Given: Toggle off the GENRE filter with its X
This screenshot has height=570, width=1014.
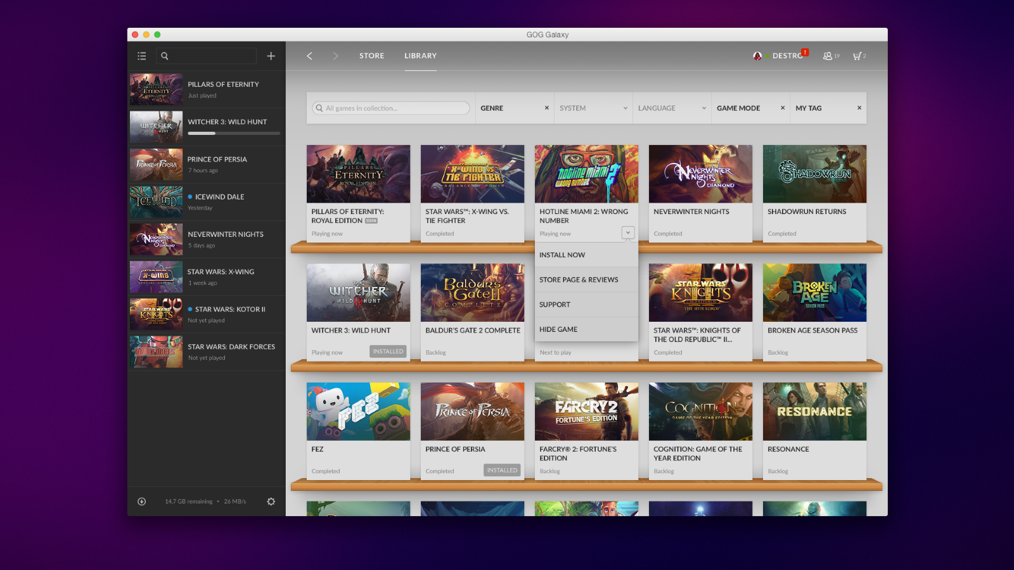Looking at the screenshot, I should pos(546,108).
